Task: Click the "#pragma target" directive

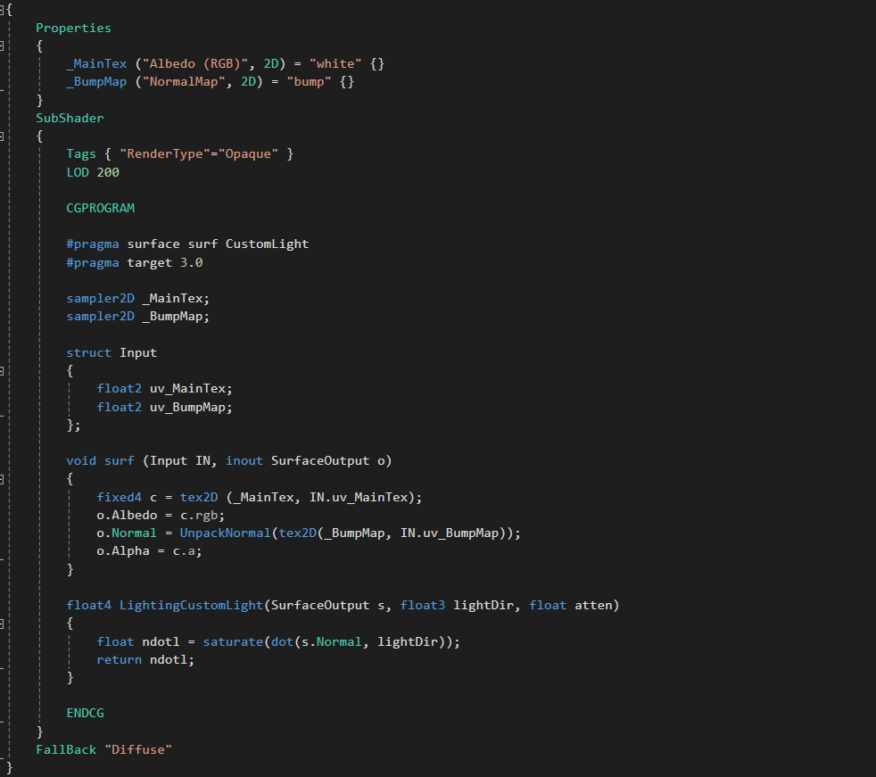Action: click(119, 262)
